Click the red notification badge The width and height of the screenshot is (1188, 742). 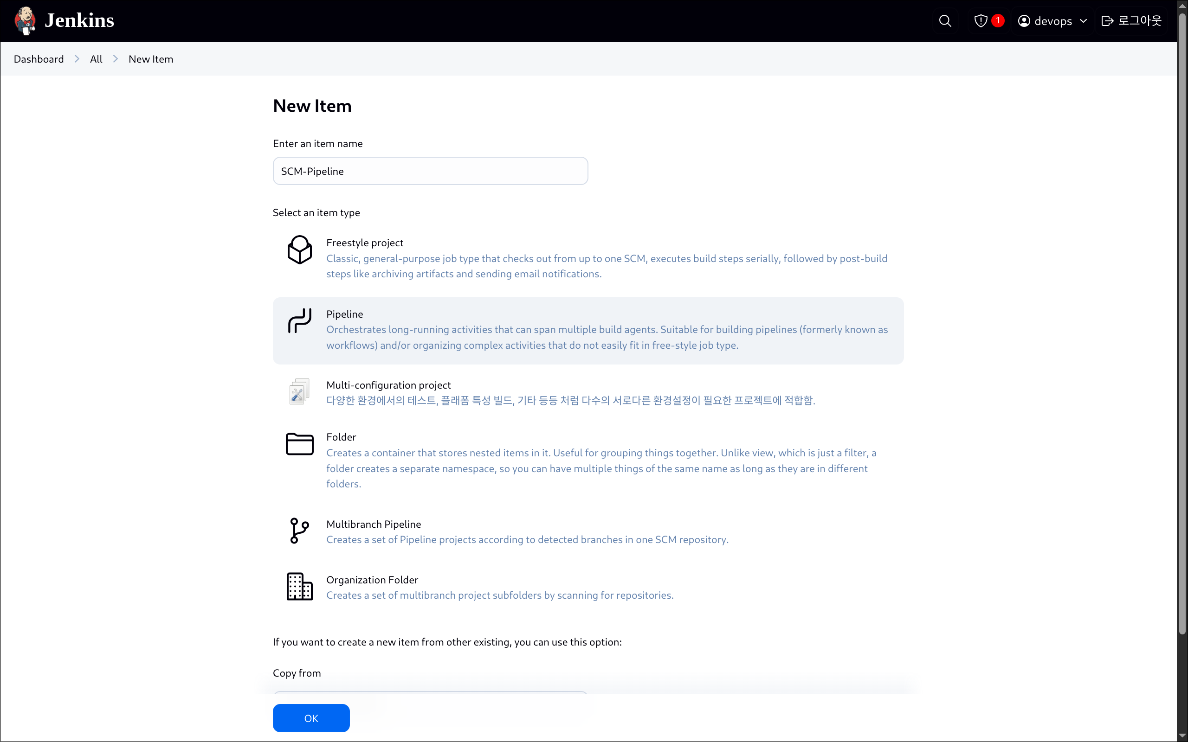pos(998,20)
